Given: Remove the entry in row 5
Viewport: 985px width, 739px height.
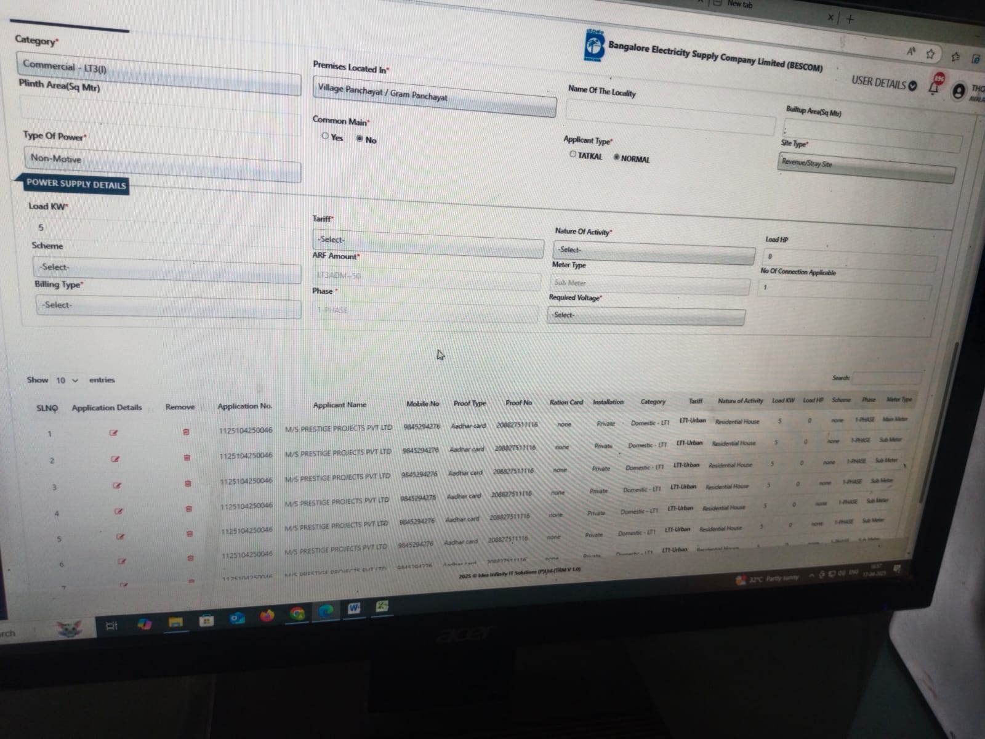Looking at the screenshot, I should pyautogui.click(x=190, y=533).
